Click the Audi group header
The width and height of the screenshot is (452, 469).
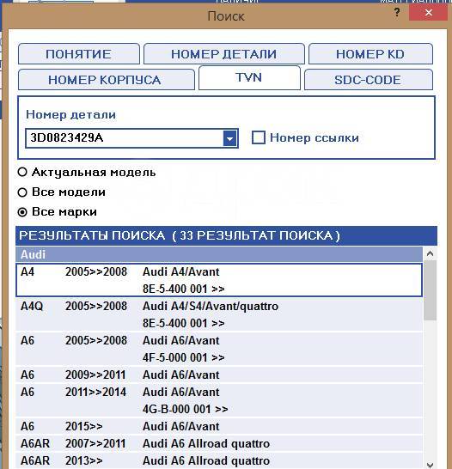click(219, 254)
